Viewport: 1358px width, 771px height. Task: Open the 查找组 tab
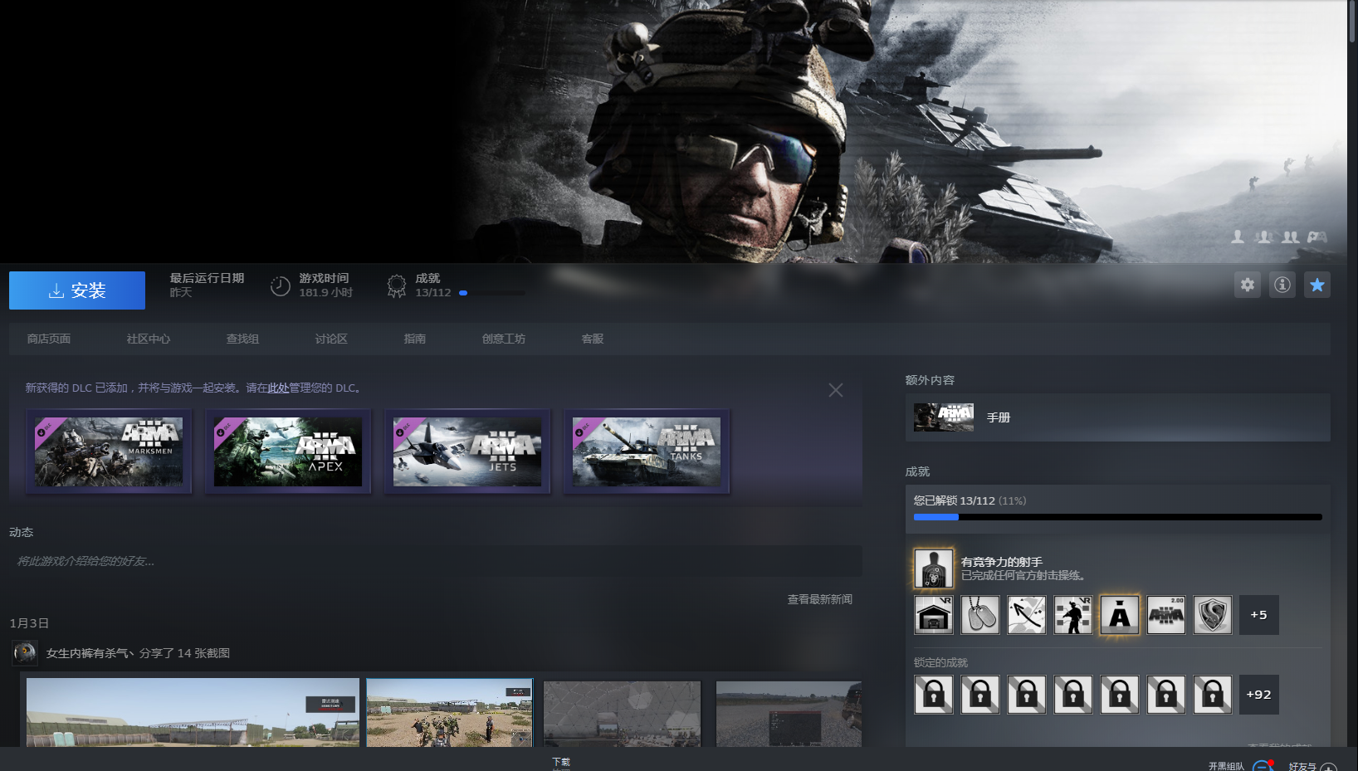(x=242, y=339)
